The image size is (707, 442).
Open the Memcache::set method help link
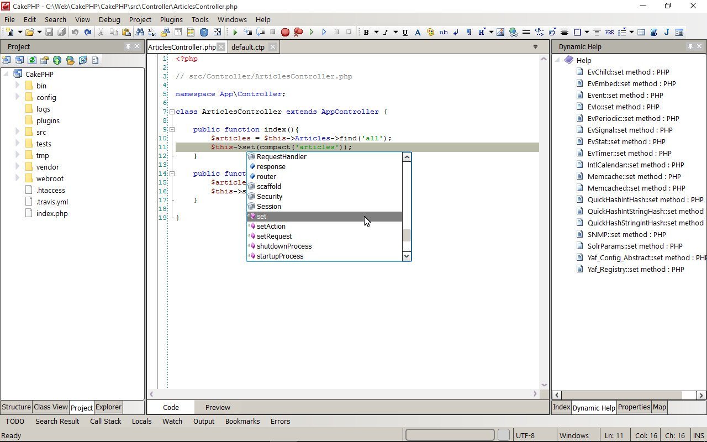(634, 176)
